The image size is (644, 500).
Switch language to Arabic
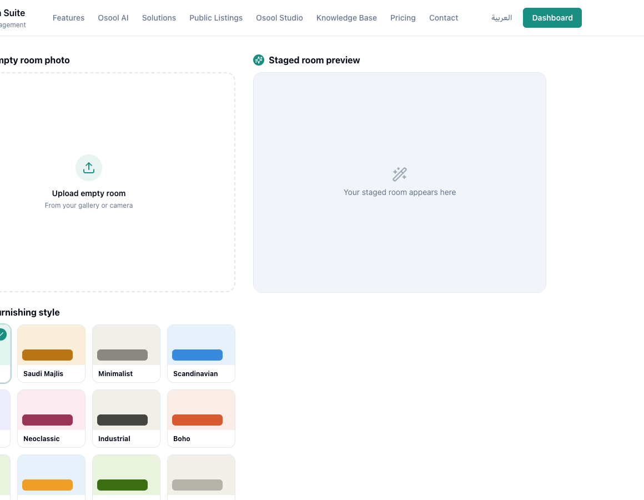click(x=501, y=18)
